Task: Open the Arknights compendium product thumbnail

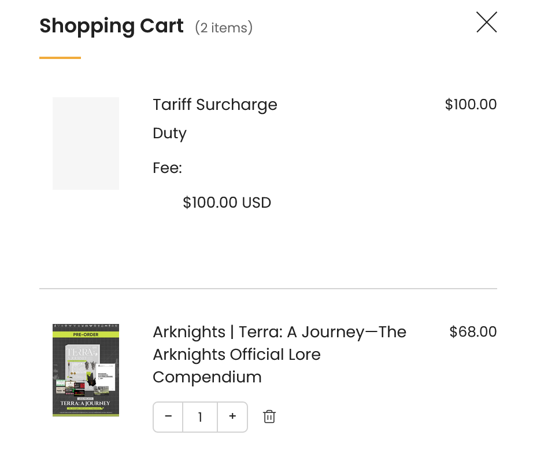Action: (x=86, y=370)
